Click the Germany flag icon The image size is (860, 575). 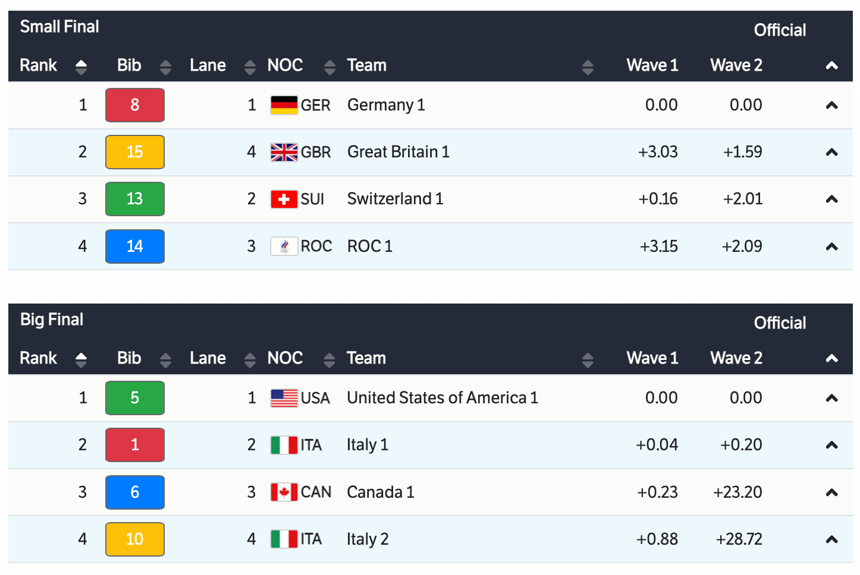[284, 105]
